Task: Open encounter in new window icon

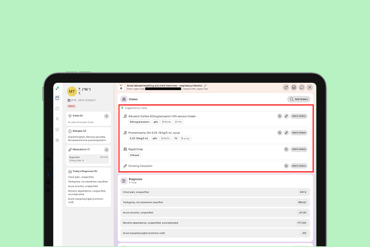Action: click(x=286, y=87)
